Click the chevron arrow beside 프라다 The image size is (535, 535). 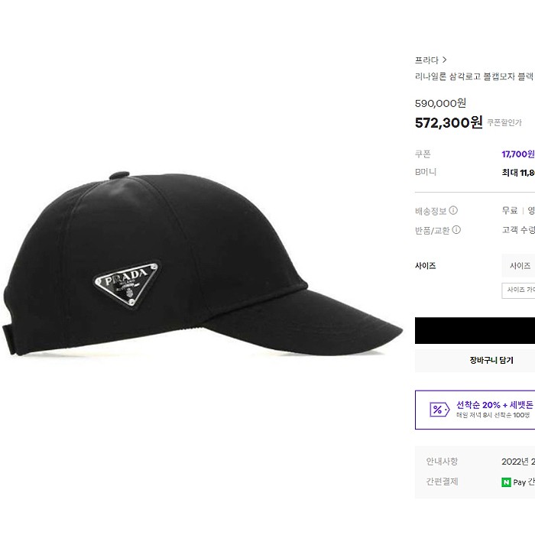pos(444,60)
